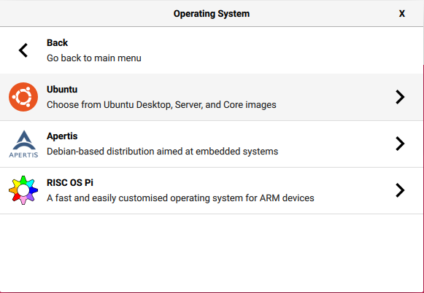424x293 pixels.
Task: Expand the Ubuntu row chevron
Action: (400, 97)
